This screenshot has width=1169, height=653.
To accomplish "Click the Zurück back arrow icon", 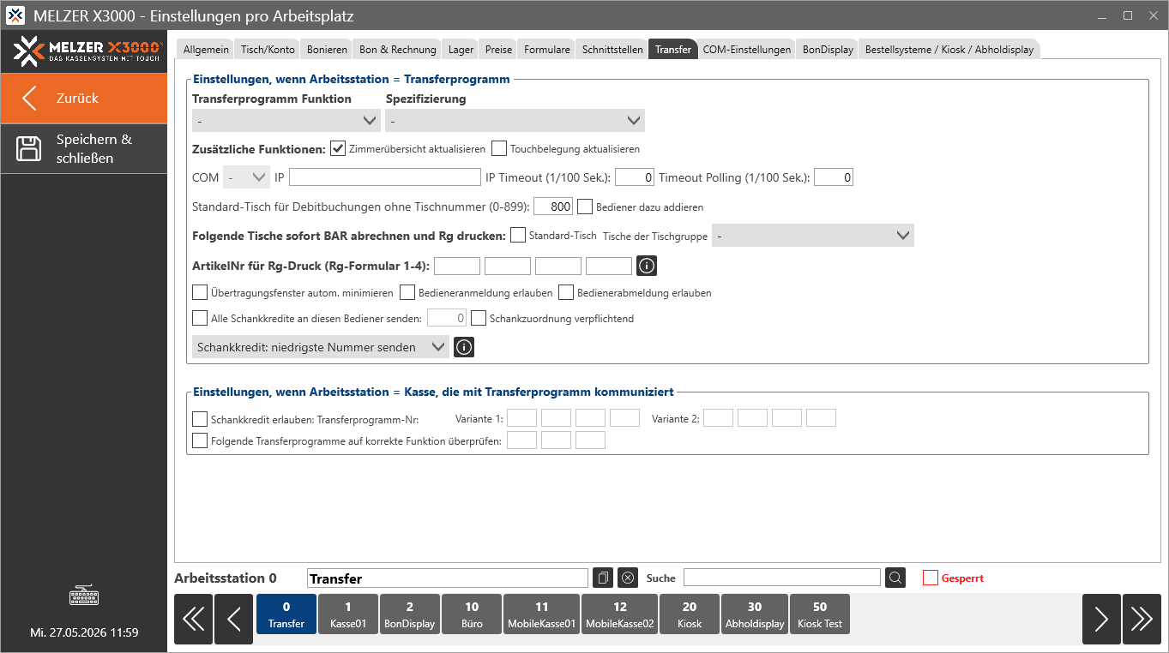I will coord(29,98).
